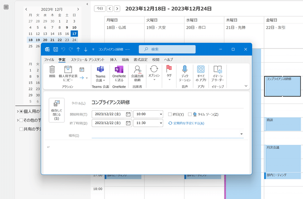303x199 pixels.
Task: Send to OneNote (OneNoteに送る)
Action: pyautogui.click(x=119, y=74)
